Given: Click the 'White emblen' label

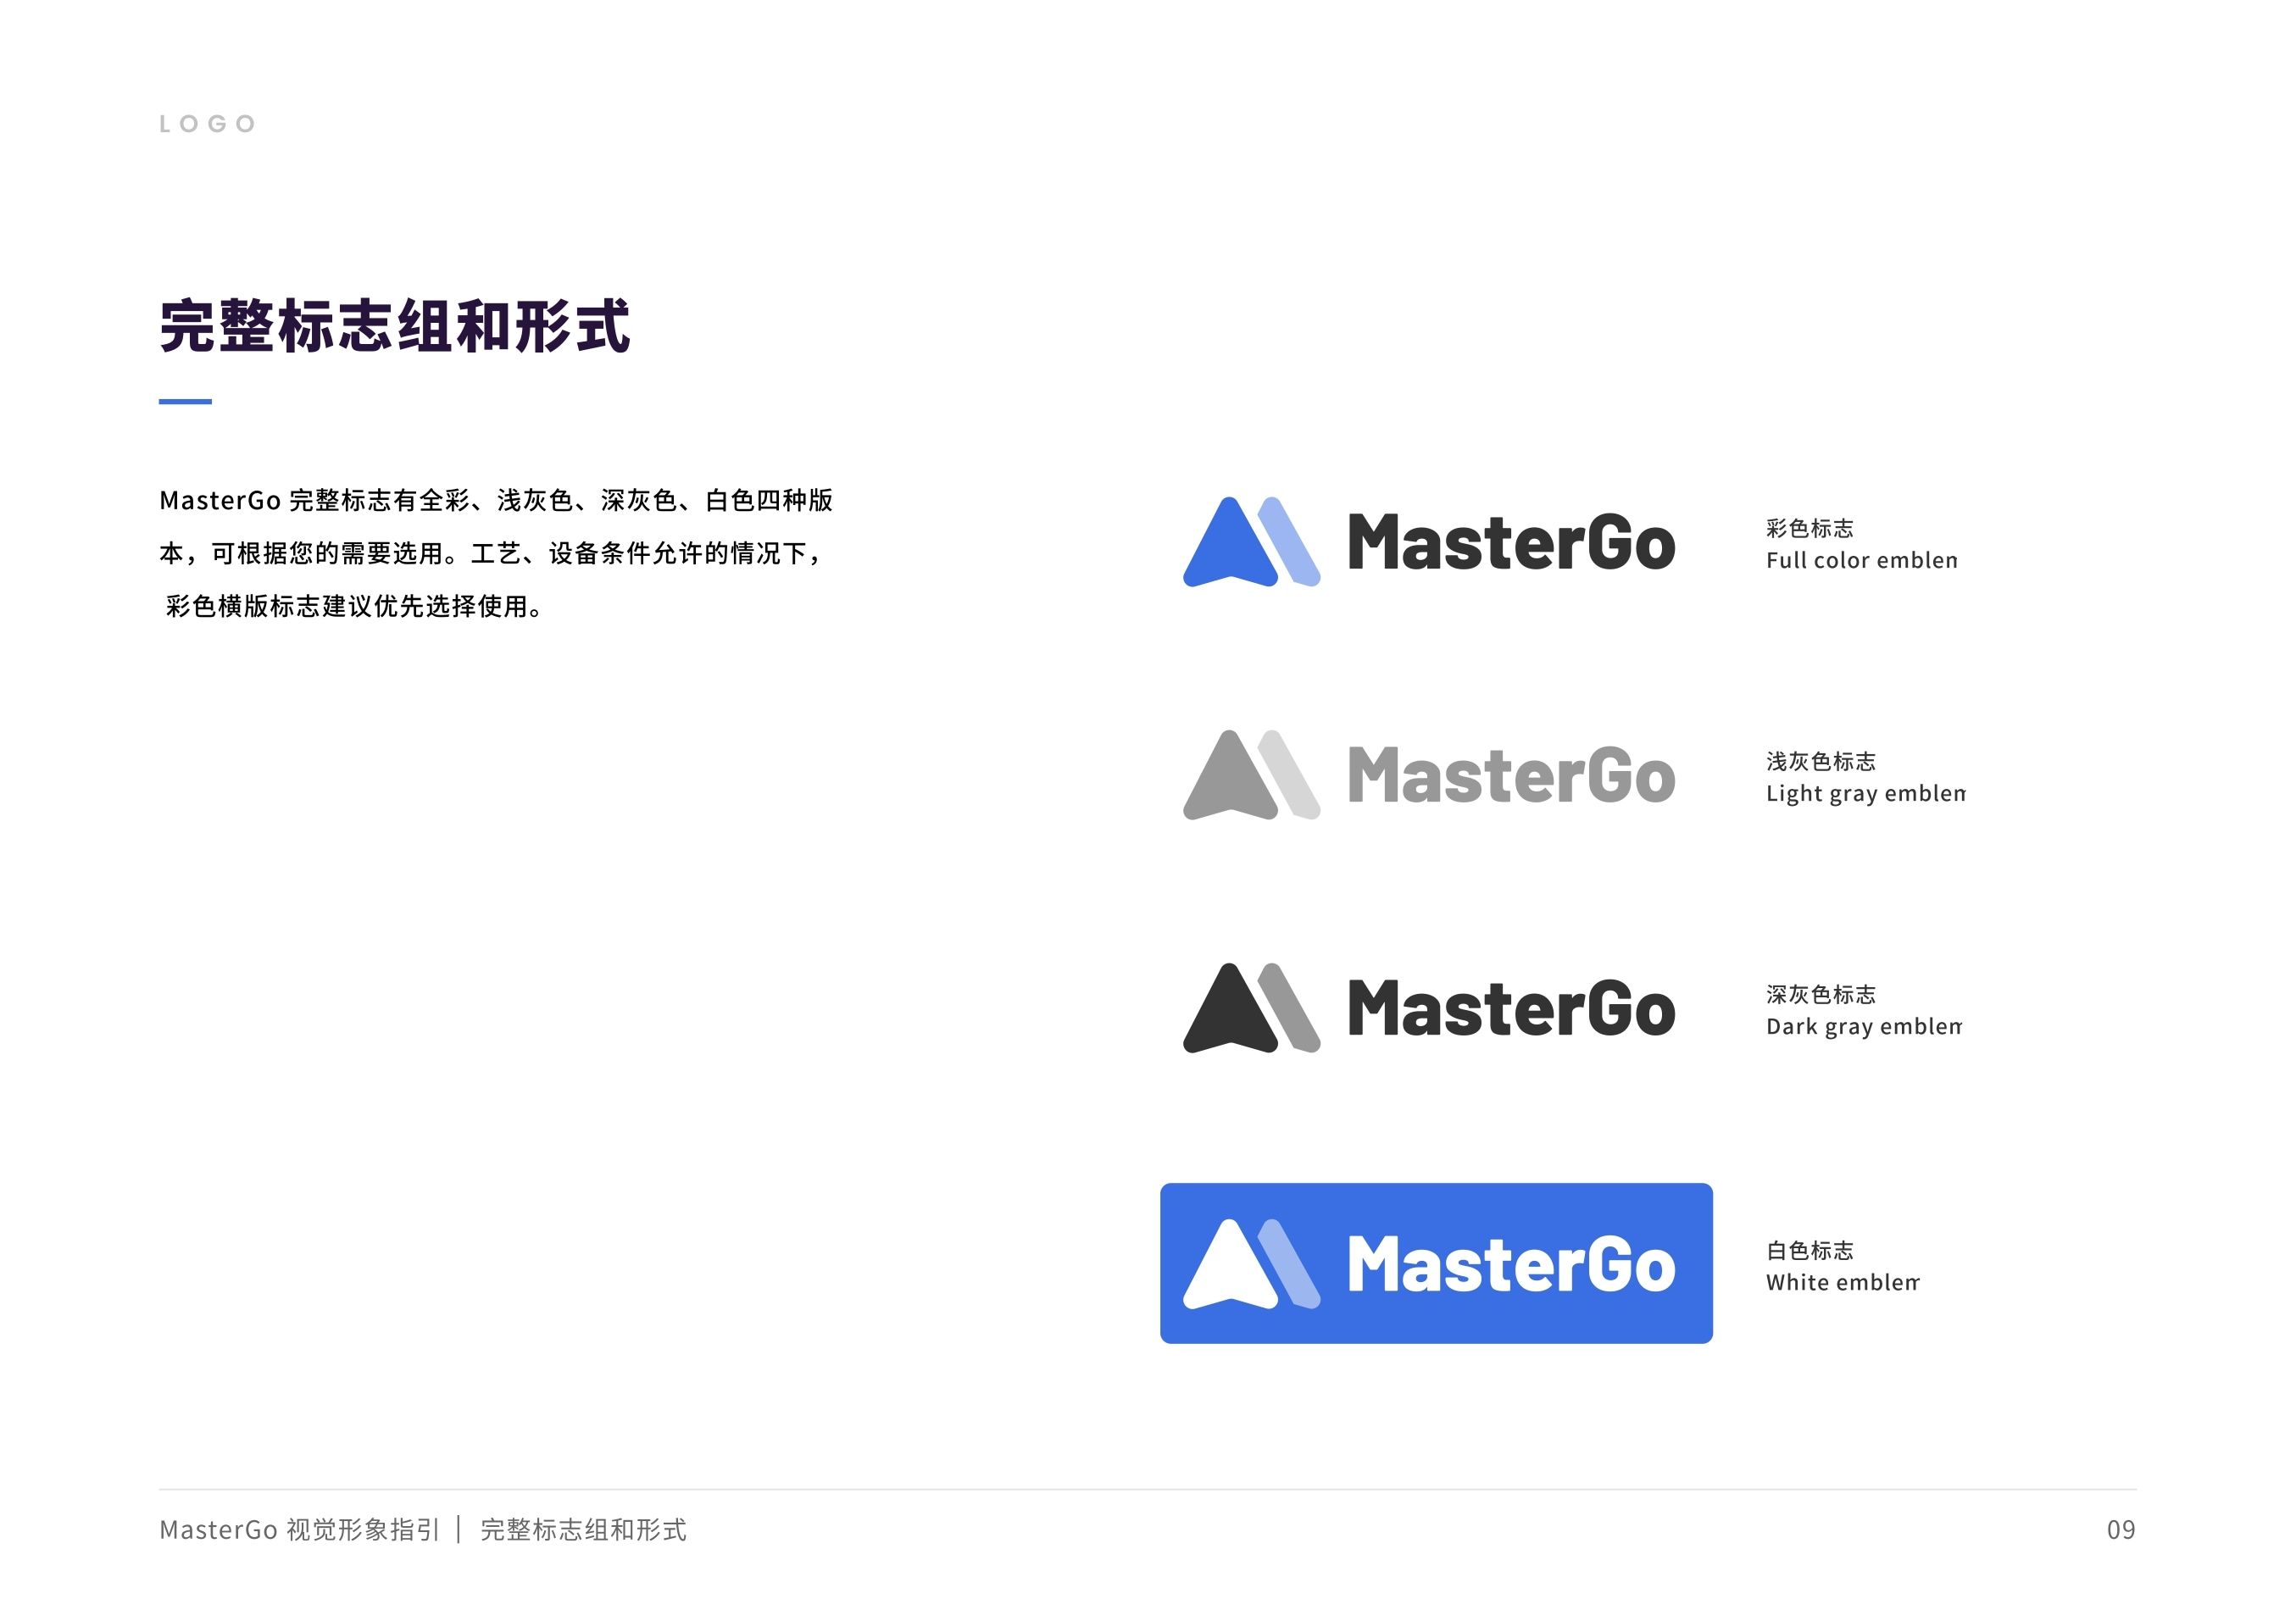Looking at the screenshot, I should [x=1842, y=1282].
